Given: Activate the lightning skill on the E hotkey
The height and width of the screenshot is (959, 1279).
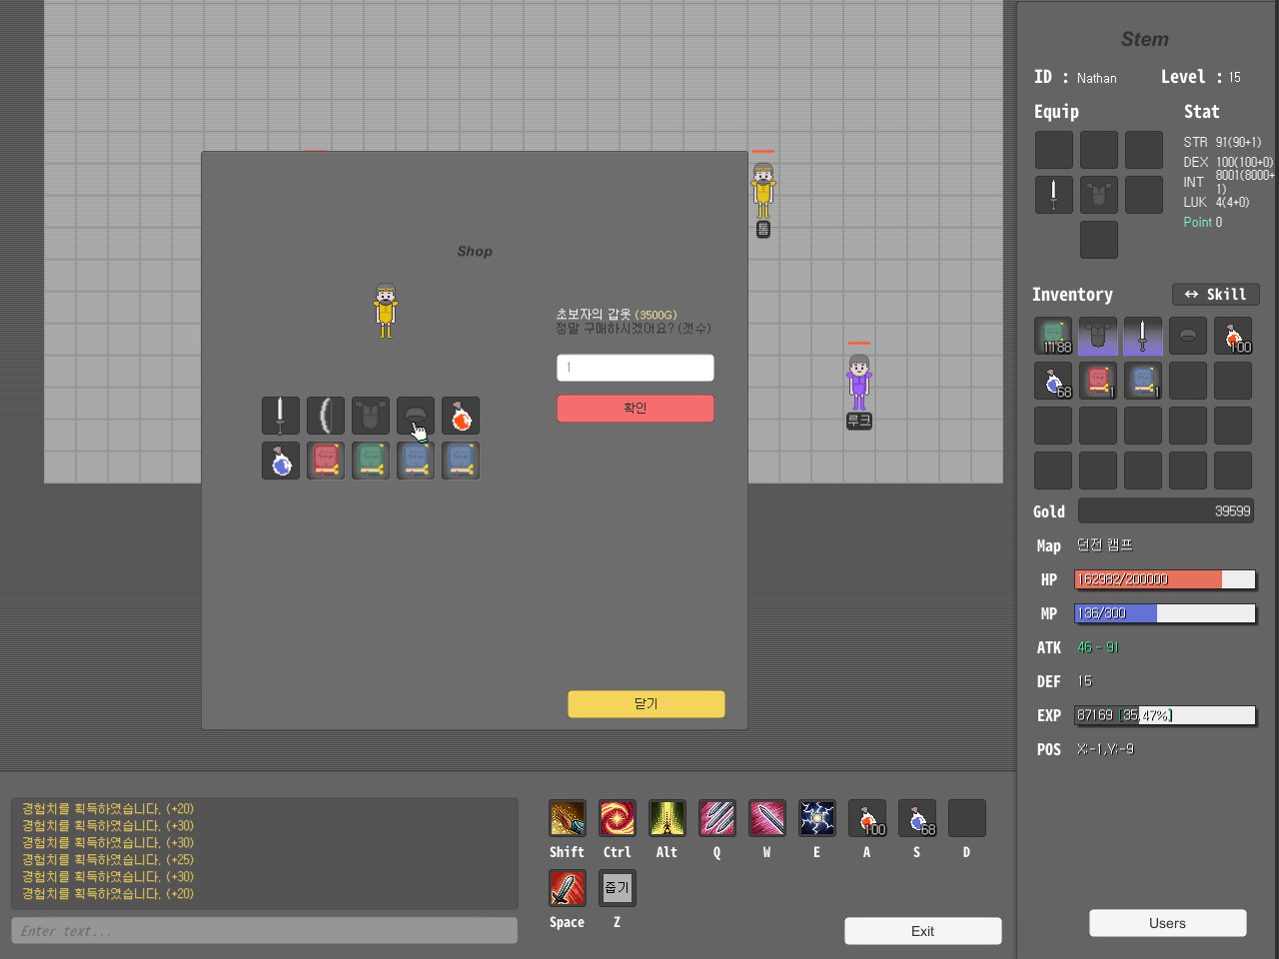Looking at the screenshot, I should [x=816, y=818].
